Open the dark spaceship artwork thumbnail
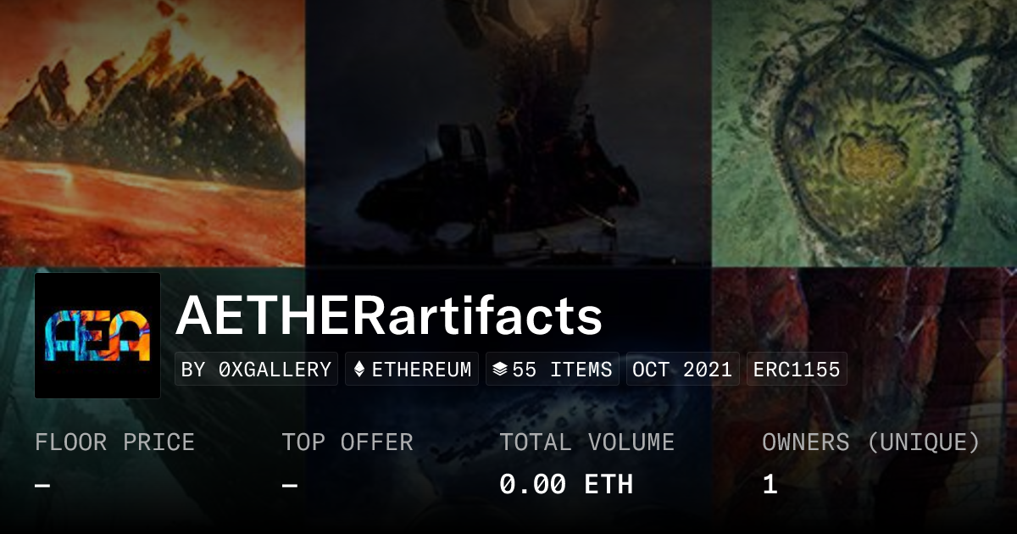Viewport: 1017px width, 534px height. pos(508,127)
